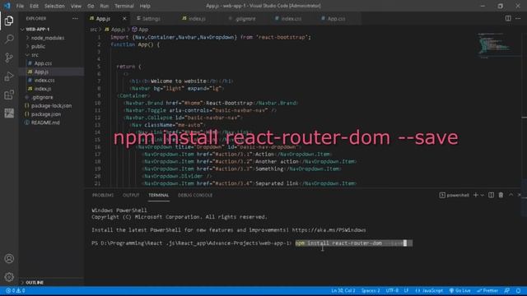Image resolution: width=527 pixels, height=296 pixels.
Task: Open Run and Debug view
Action: (x=9, y=76)
